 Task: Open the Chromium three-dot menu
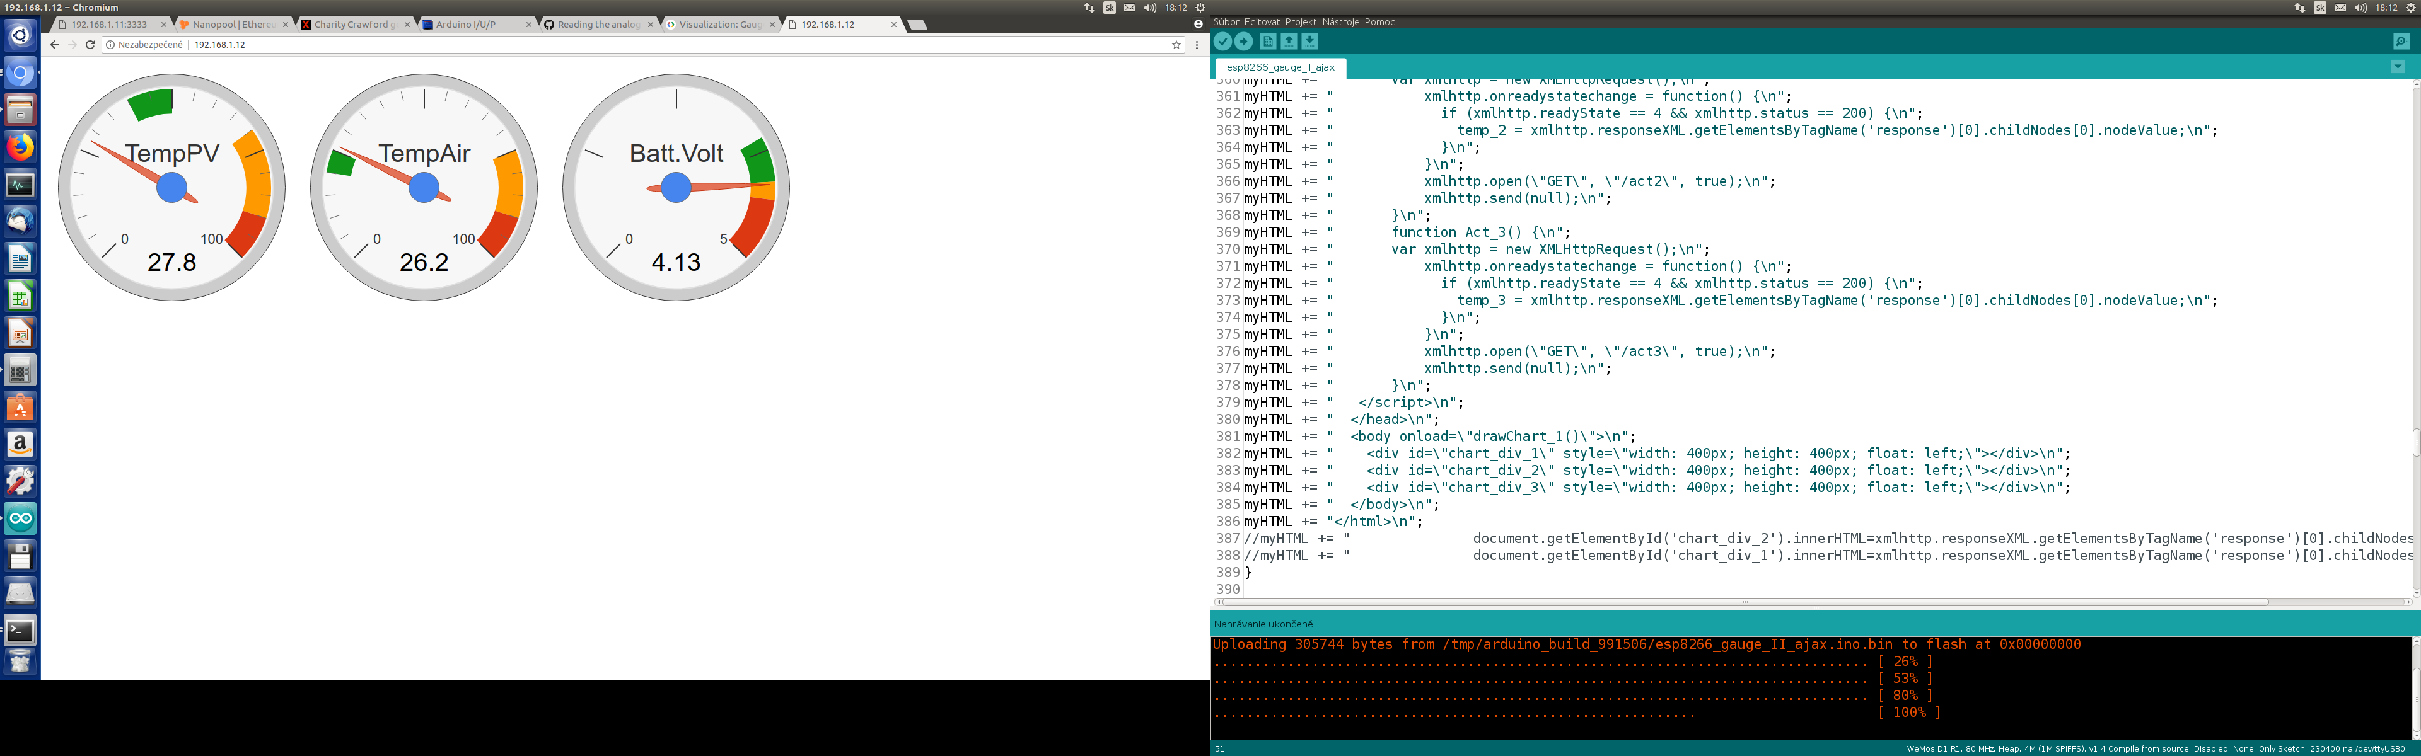tap(1197, 44)
